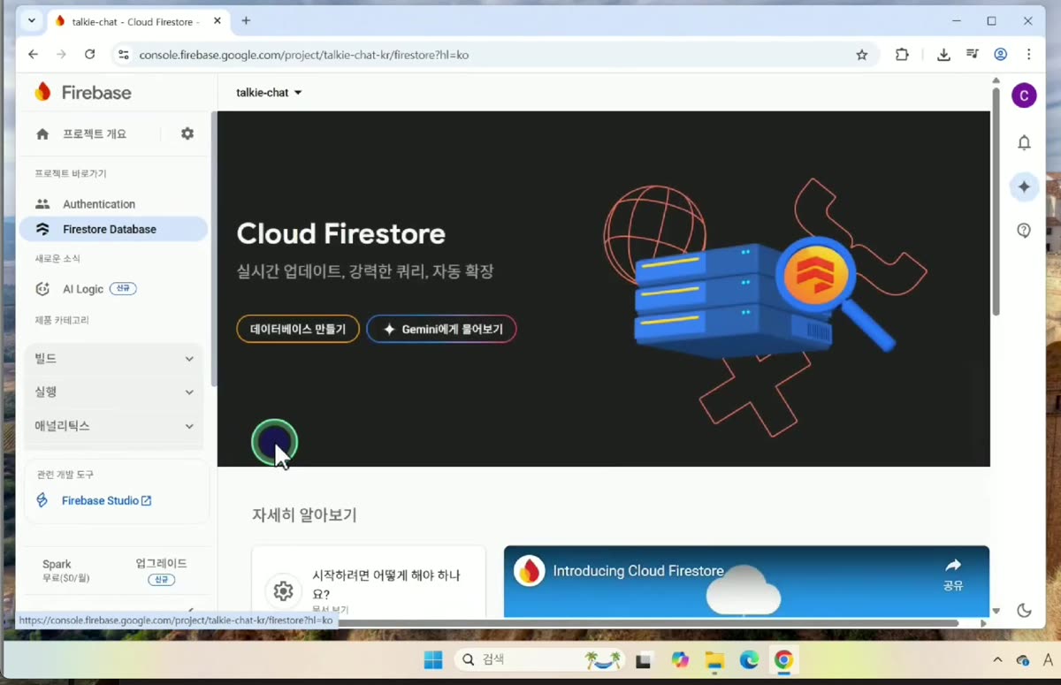This screenshot has width=1061, height=685.
Task: Open a new browser tab
Action: [x=246, y=20]
